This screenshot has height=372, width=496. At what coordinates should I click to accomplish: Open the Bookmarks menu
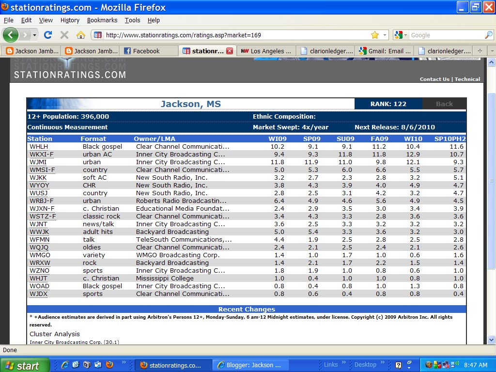102,20
